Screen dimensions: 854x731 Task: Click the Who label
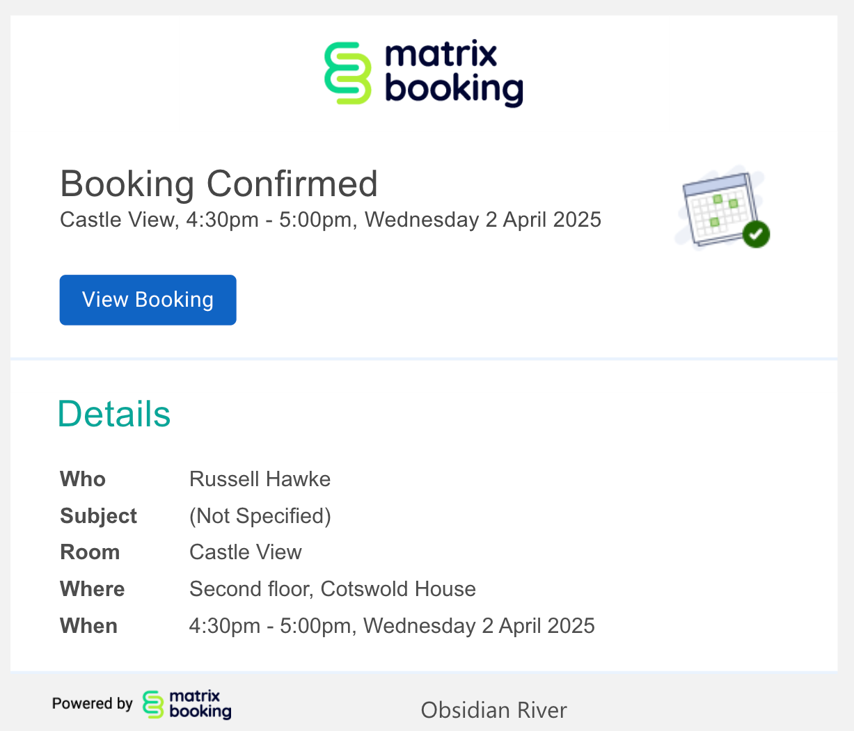pyautogui.click(x=83, y=479)
